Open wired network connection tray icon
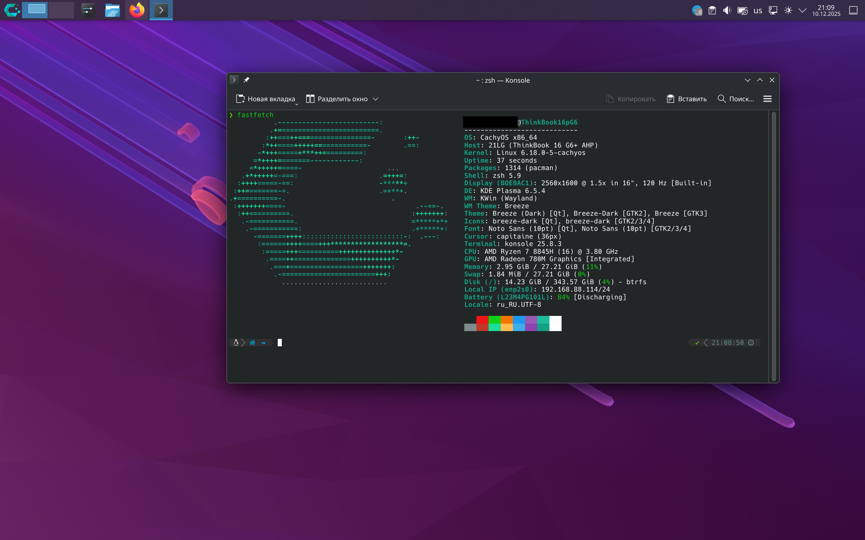Screen dimensions: 865x540 coord(773,10)
